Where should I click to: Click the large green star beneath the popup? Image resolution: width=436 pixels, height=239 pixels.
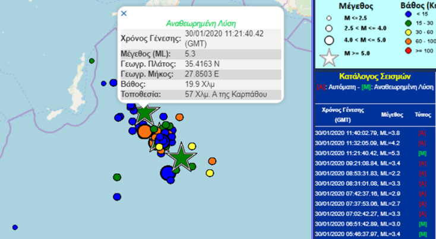coord(144,113)
